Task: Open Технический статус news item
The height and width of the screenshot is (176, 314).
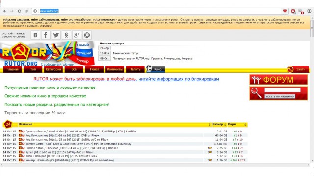Action: click(x=126, y=53)
